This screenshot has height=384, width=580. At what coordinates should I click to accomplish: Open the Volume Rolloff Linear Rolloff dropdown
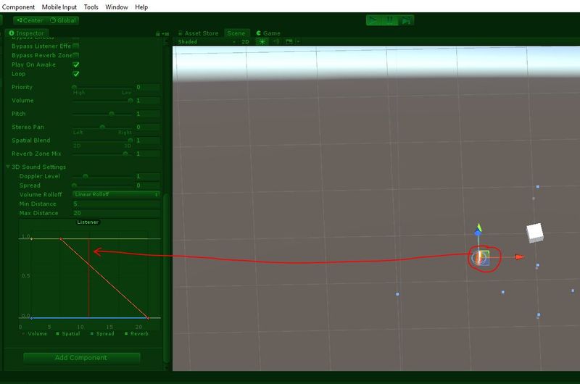pyautogui.click(x=116, y=194)
